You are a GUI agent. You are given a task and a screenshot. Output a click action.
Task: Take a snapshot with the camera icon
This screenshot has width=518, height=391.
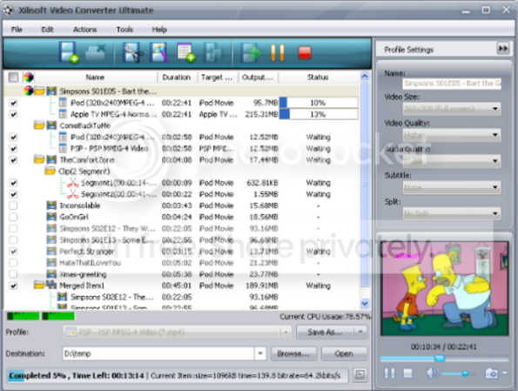491,374
